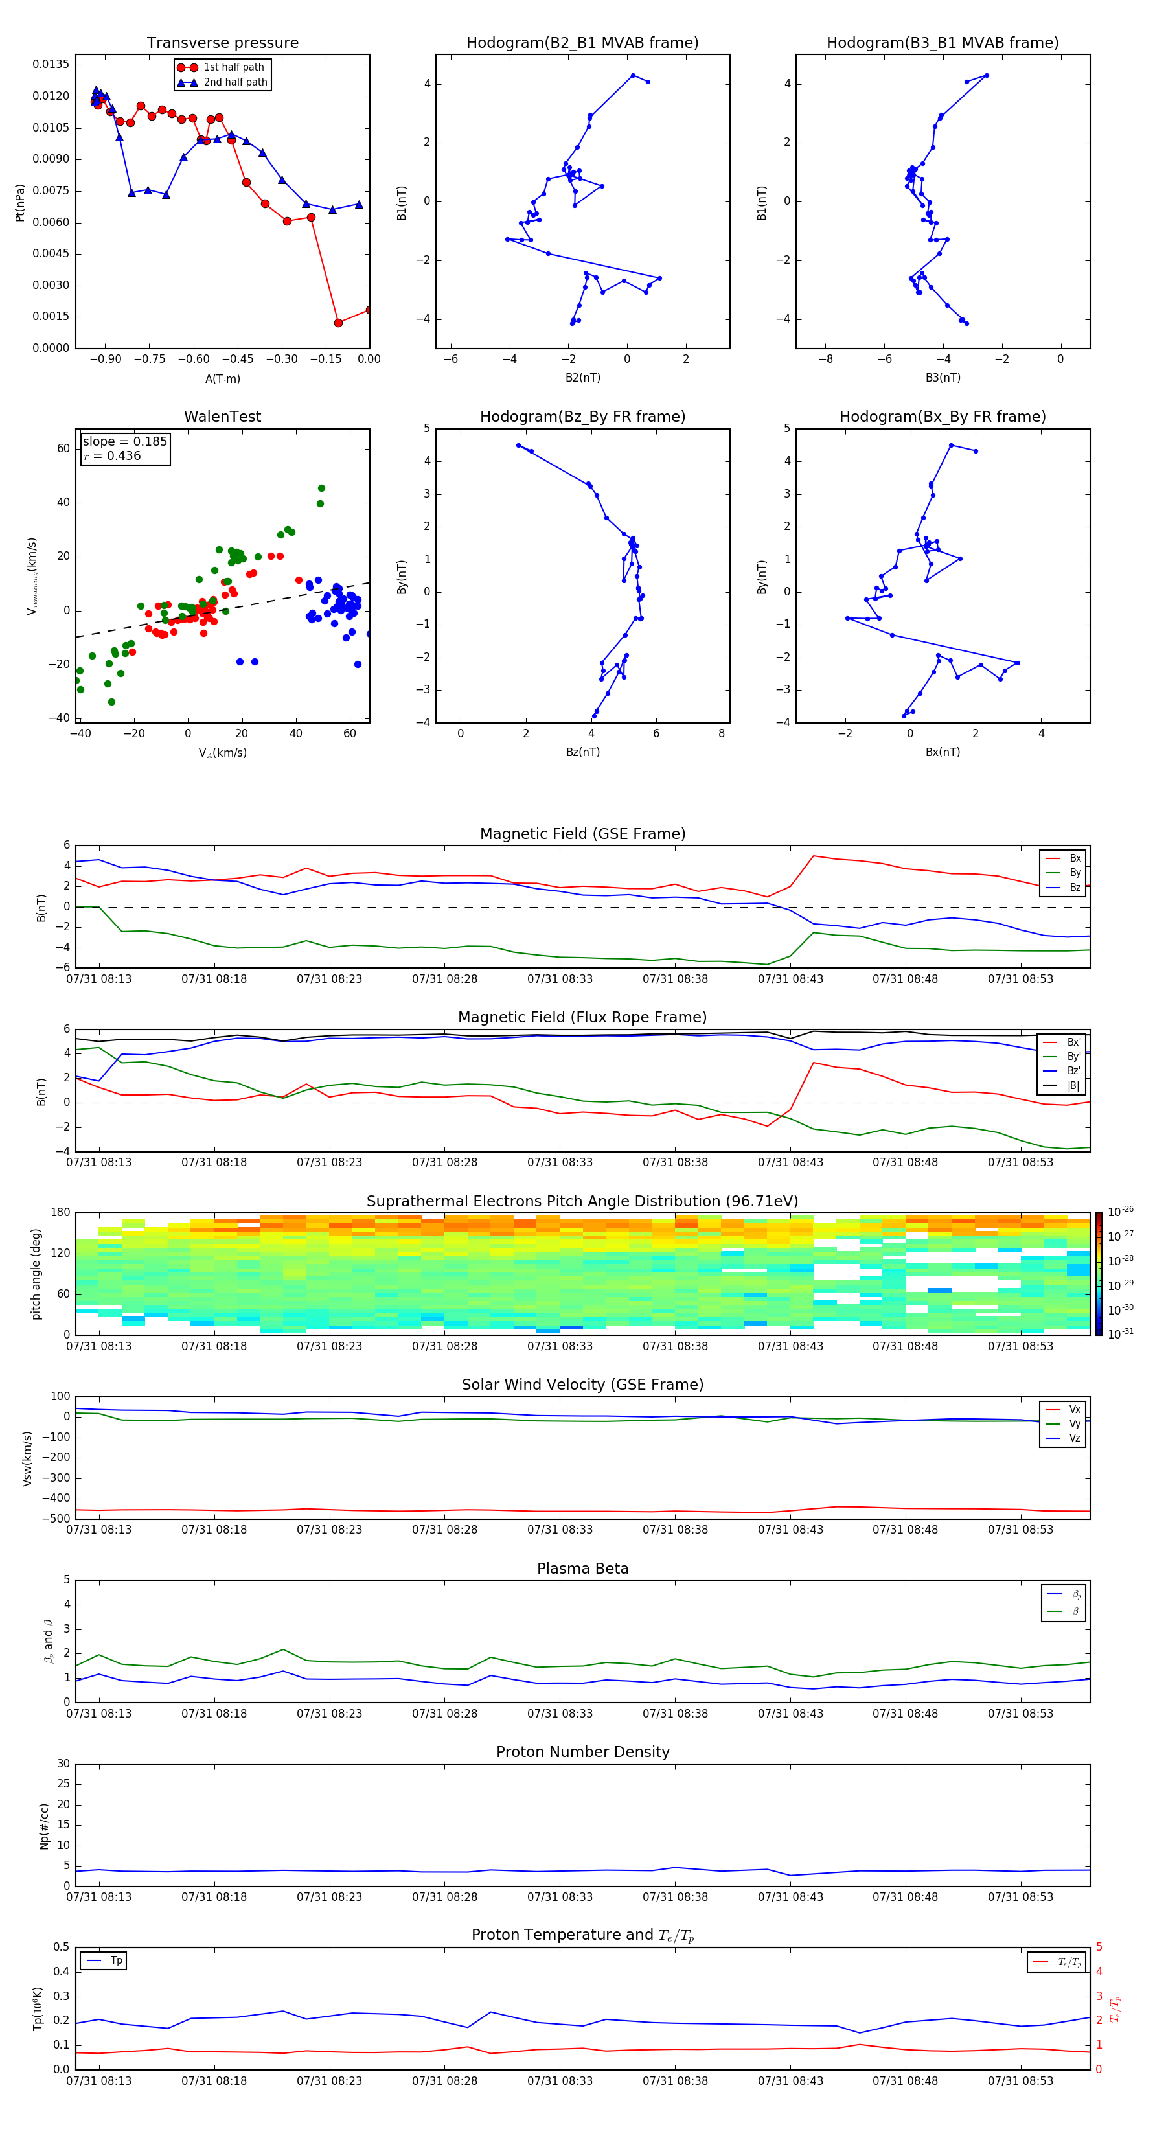Click the "Magnetic Field (GSE Frame)" title
The height and width of the screenshot is (2138, 1166).
tap(582, 834)
